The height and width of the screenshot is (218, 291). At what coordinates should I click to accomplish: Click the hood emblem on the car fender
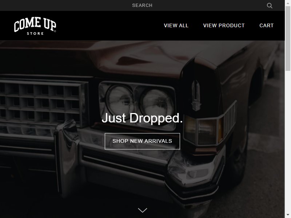point(196,96)
